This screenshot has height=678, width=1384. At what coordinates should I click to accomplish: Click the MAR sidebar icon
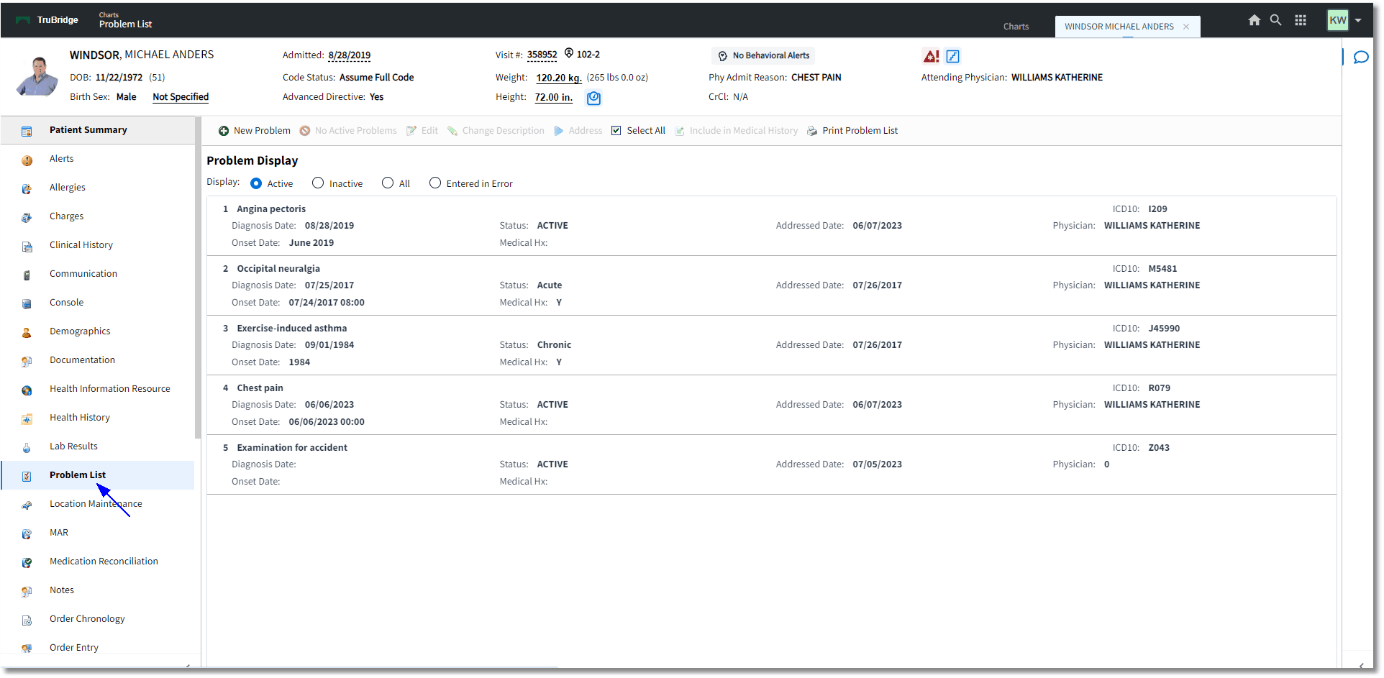(x=27, y=534)
